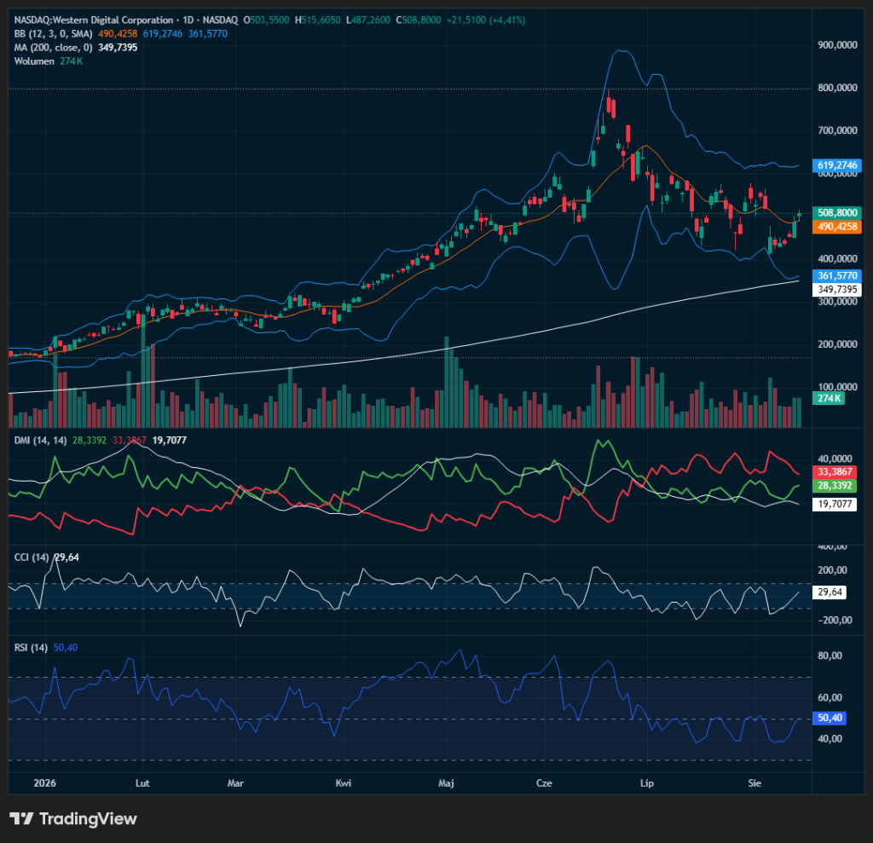873x843 pixels.
Task: Click the Kwi label on time axis
Action: click(344, 782)
